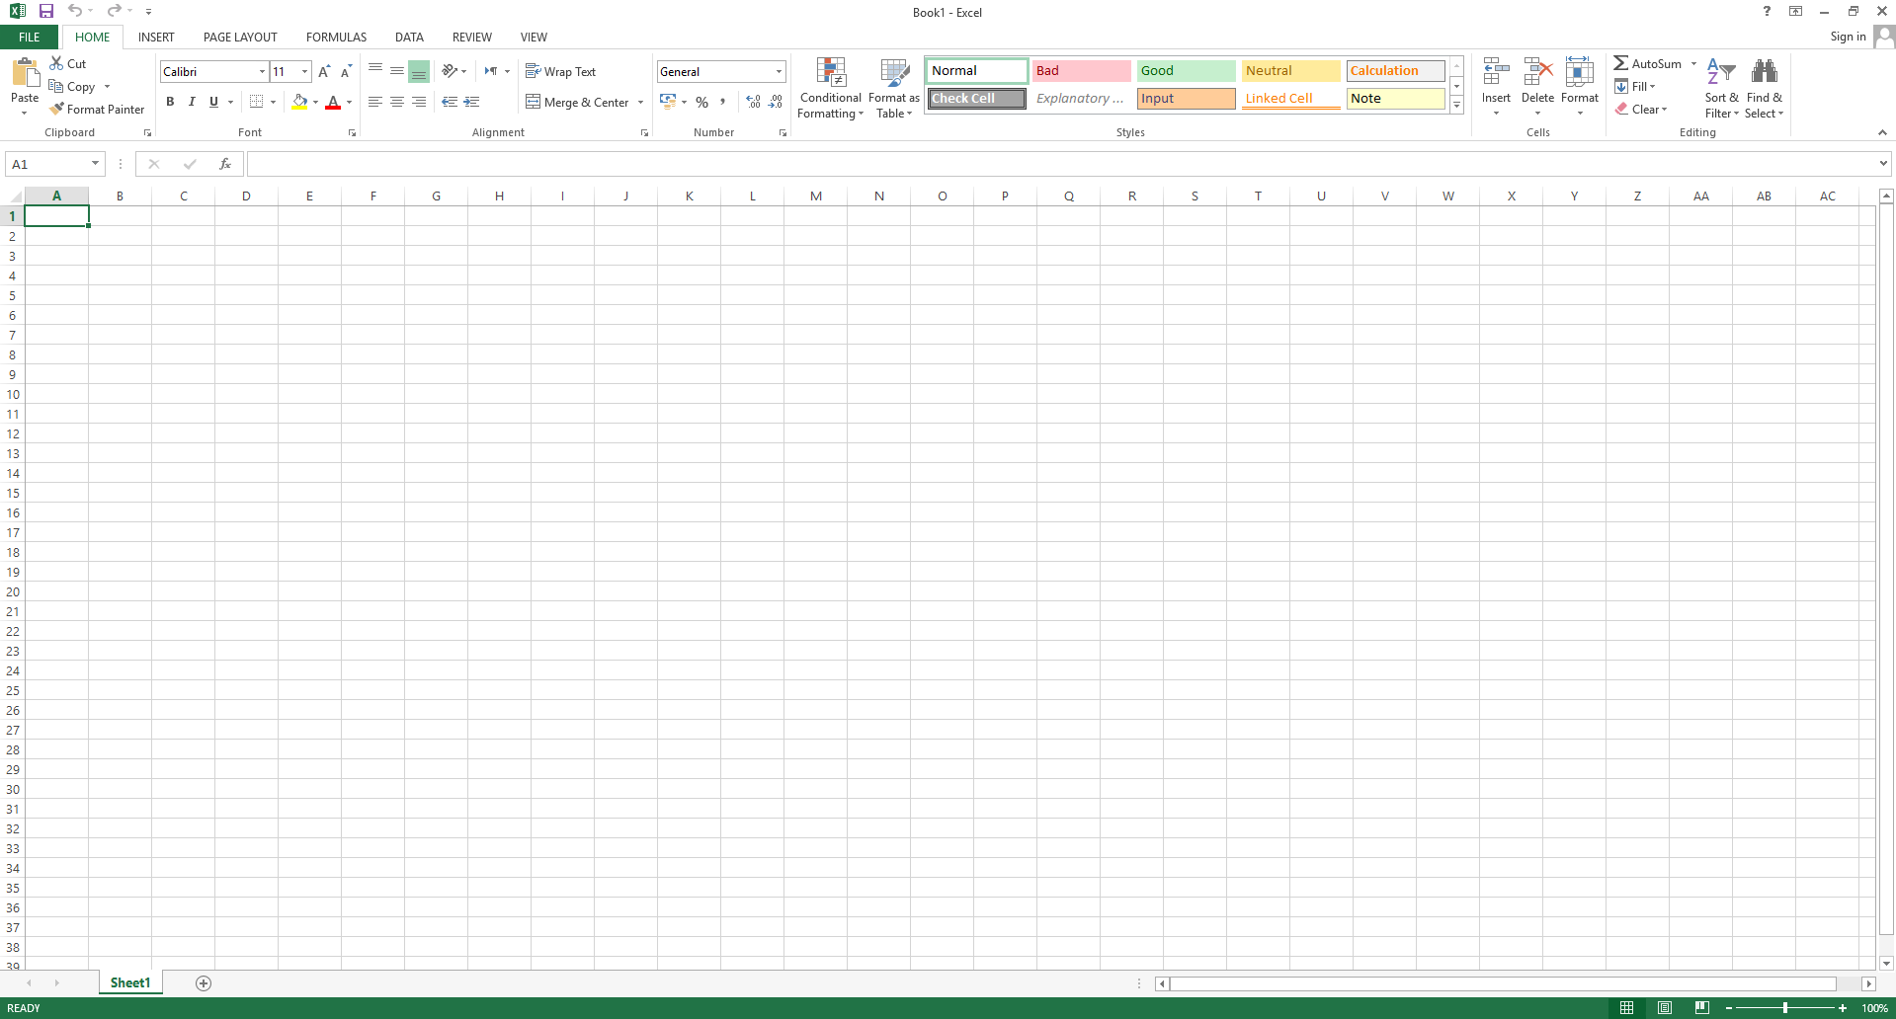The width and height of the screenshot is (1896, 1019).
Task: Click the Conditional Formatting icon
Action: [830, 73]
